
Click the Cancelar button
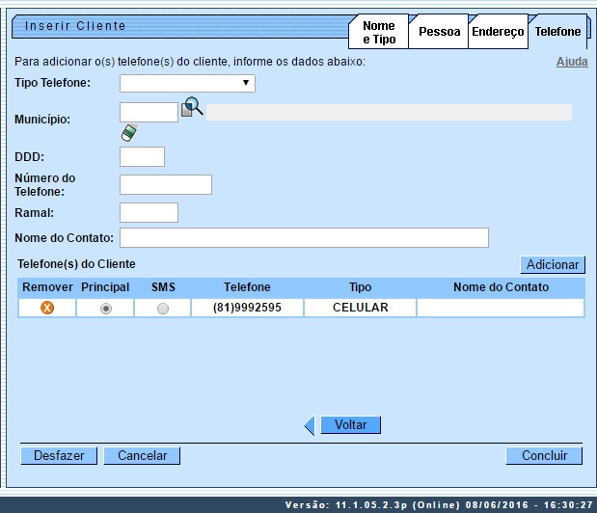(x=142, y=455)
